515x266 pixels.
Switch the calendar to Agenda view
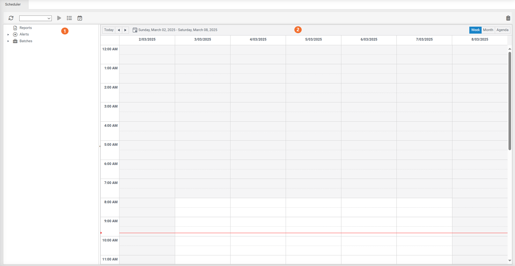pyautogui.click(x=502, y=30)
